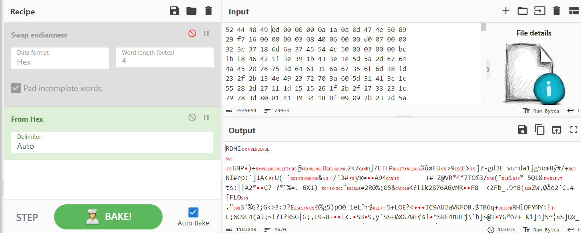
Task: Add a new input tab
Action: (x=506, y=11)
